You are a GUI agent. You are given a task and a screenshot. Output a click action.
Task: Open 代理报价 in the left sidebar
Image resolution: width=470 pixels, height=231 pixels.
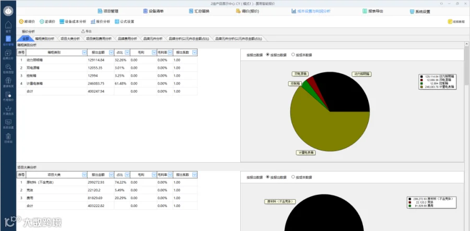coord(8,96)
